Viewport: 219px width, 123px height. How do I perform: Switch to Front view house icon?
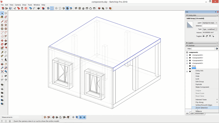(x=83, y=8)
